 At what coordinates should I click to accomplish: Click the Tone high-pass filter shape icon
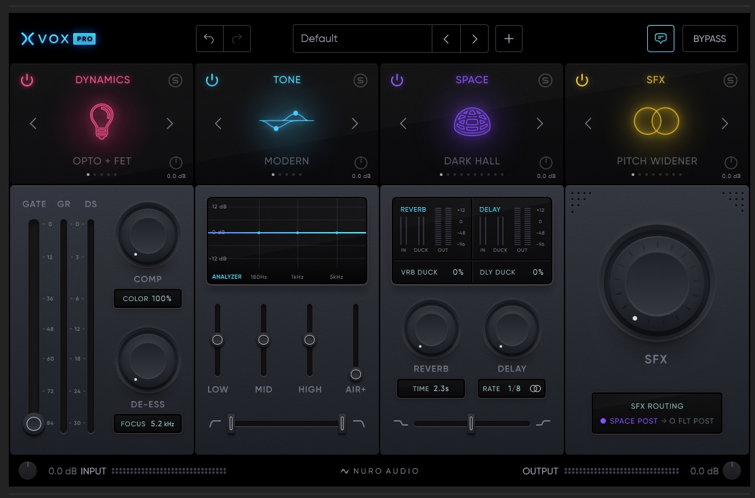click(215, 424)
